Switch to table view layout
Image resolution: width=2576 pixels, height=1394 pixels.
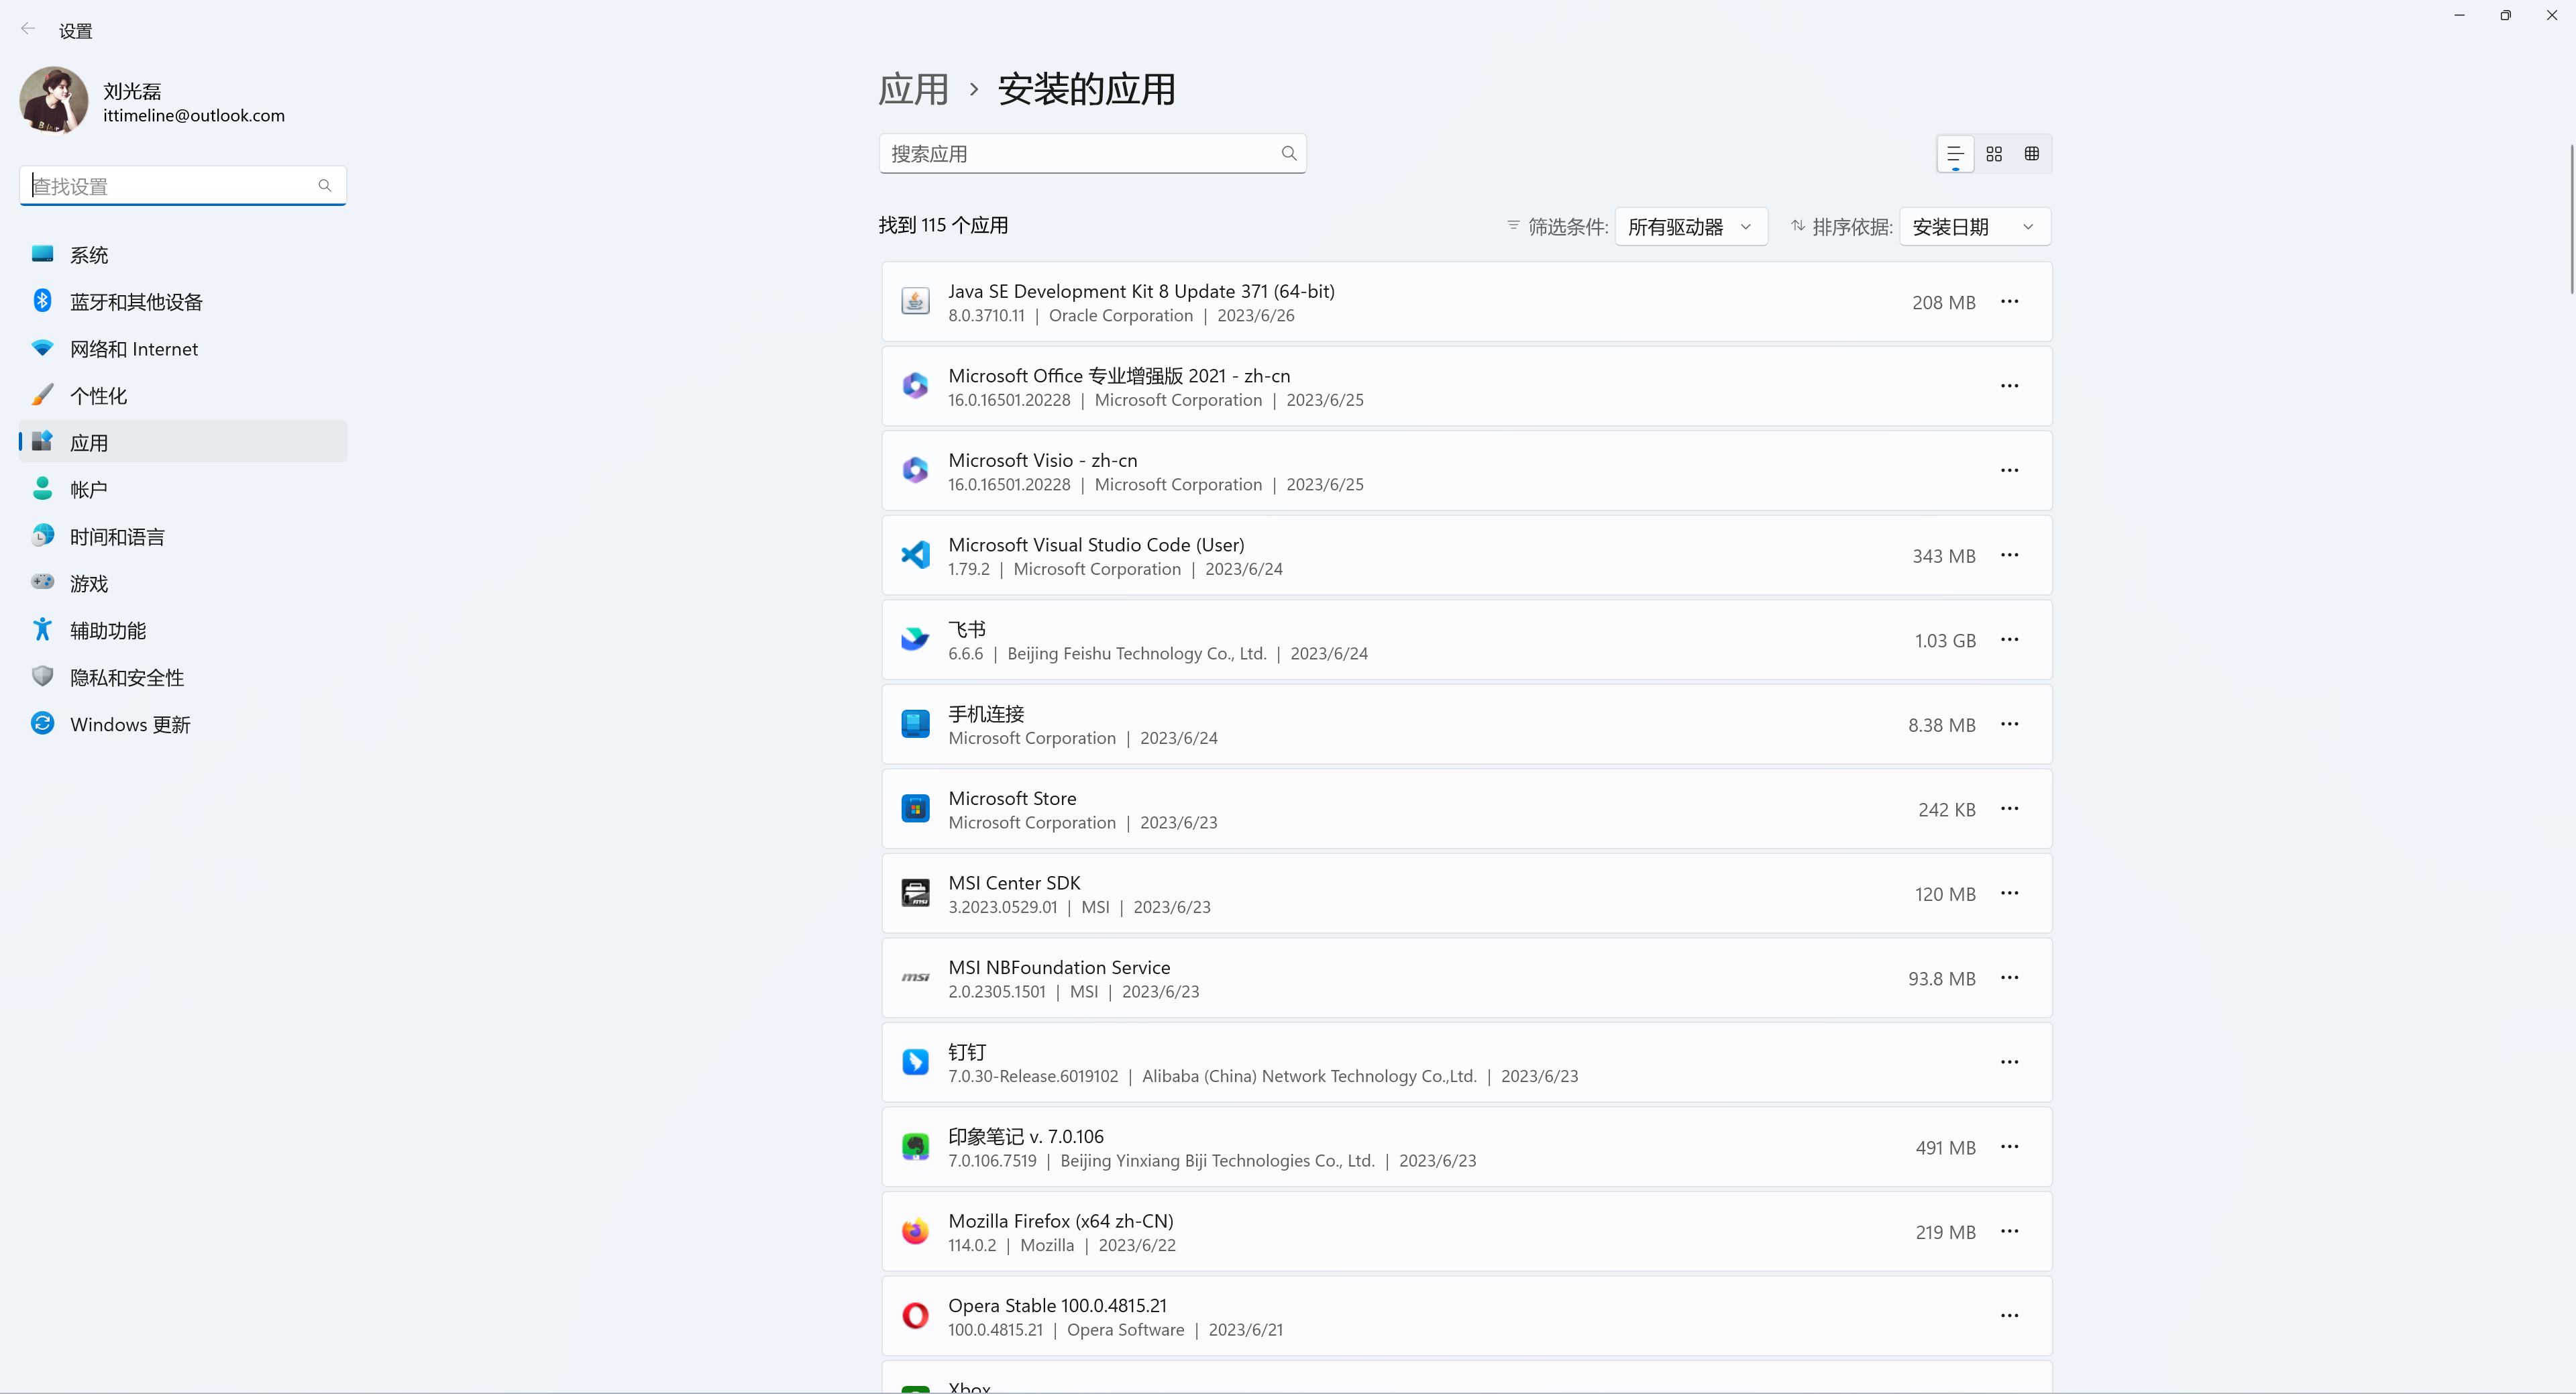(x=2032, y=153)
